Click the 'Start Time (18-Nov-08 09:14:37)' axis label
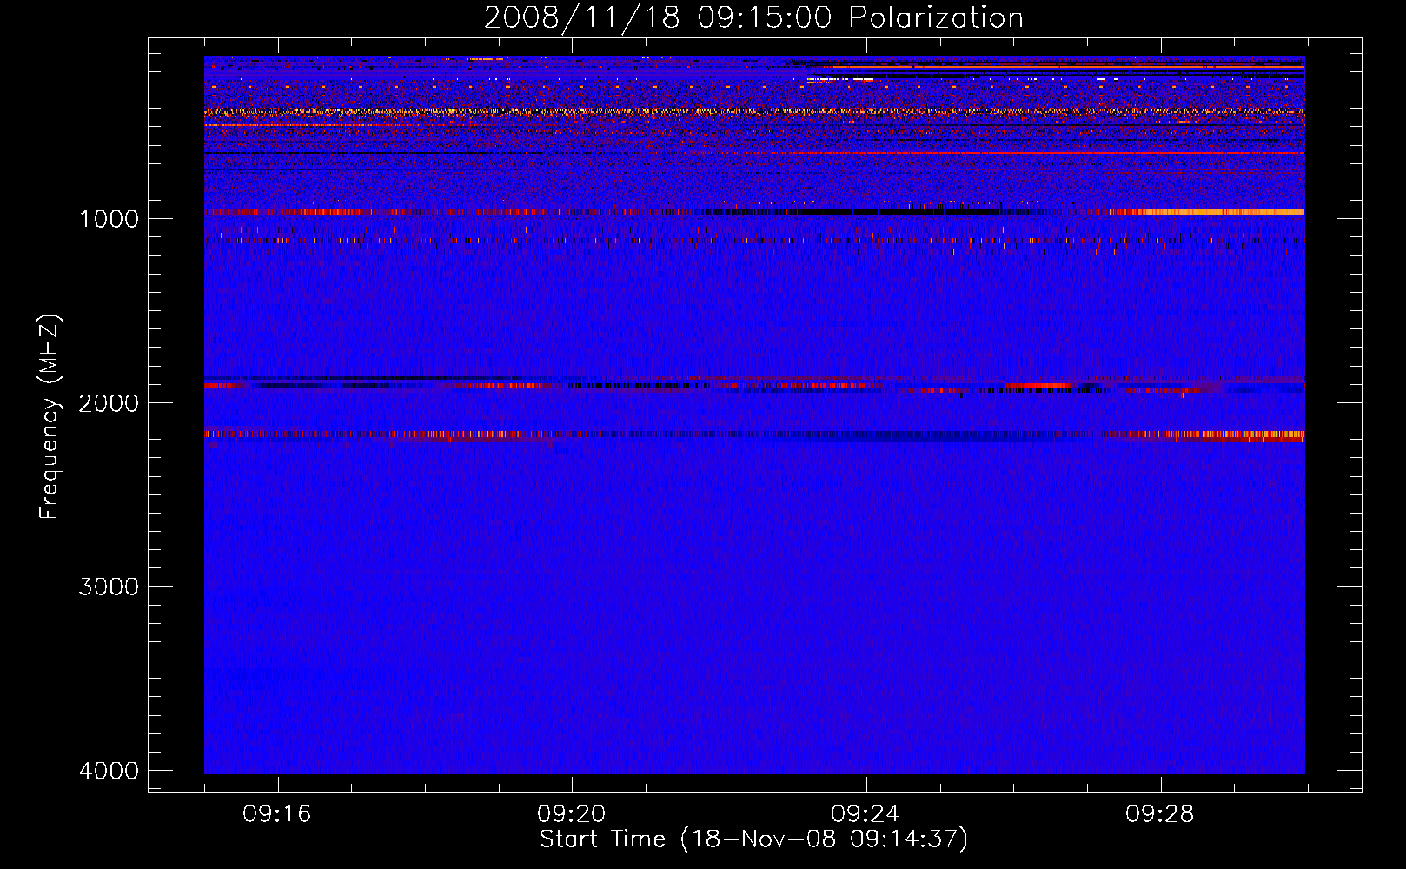Viewport: 1406px width, 869px height. click(753, 839)
